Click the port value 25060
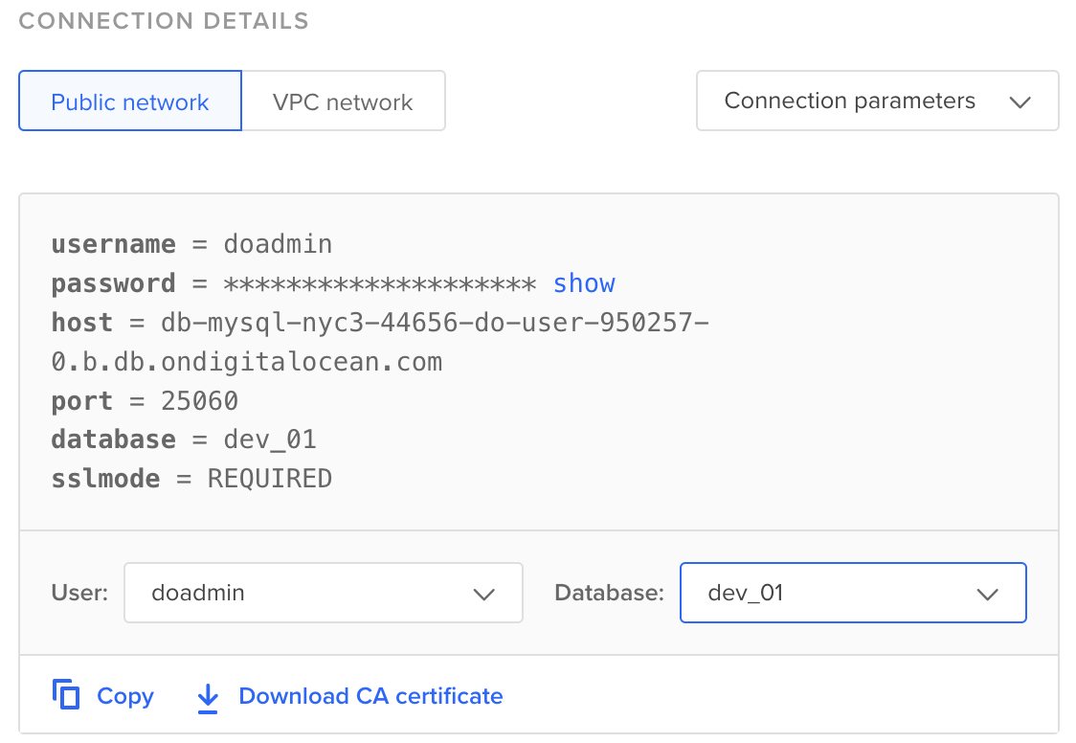The height and width of the screenshot is (743, 1076). coord(200,400)
